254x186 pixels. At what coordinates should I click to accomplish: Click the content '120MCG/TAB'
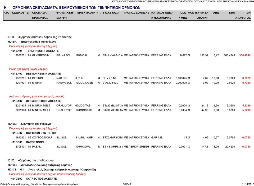pos(84,110)
